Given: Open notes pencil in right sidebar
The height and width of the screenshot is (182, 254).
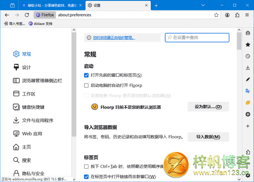Looking at the screenshot, I should click(x=248, y=79).
